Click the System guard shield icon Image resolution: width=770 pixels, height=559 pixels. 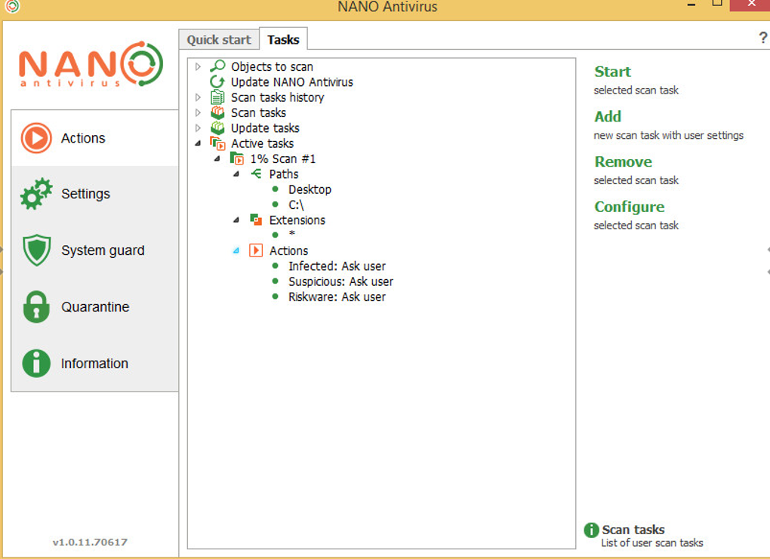click(x=36, y=250)
